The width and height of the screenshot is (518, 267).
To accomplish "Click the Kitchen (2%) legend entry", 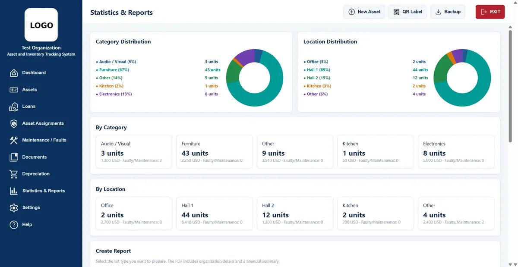I will [110, 86].
